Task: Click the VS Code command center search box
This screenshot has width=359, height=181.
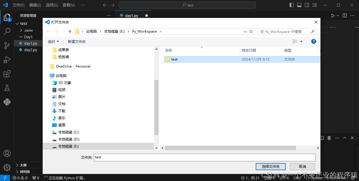Action: click(x=187, y=5)
